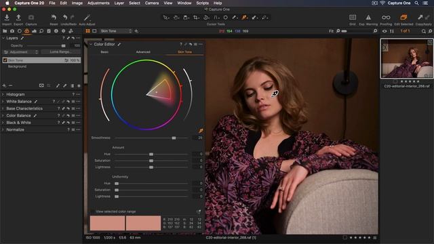Screen dimensions: 434x244
Task: Click the Reset adjustments icon
Action: point(54,18)
